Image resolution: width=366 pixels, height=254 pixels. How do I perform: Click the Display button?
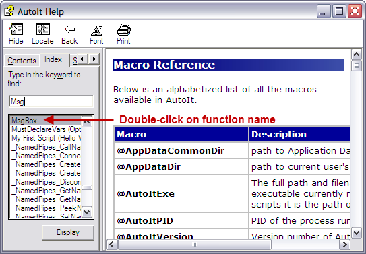(68, 232)
